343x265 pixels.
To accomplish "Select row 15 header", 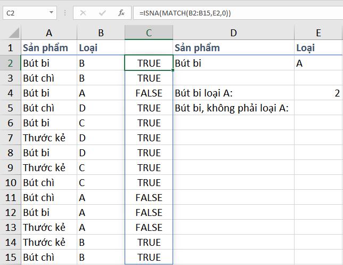I will click(11, 257).
